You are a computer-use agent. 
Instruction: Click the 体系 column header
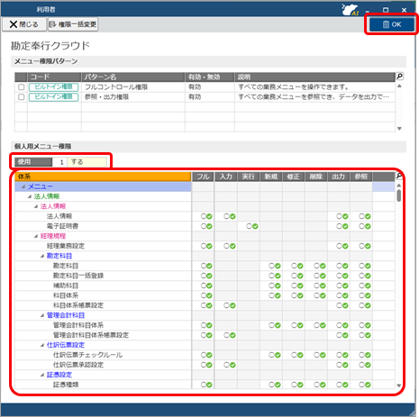(103, 177)
